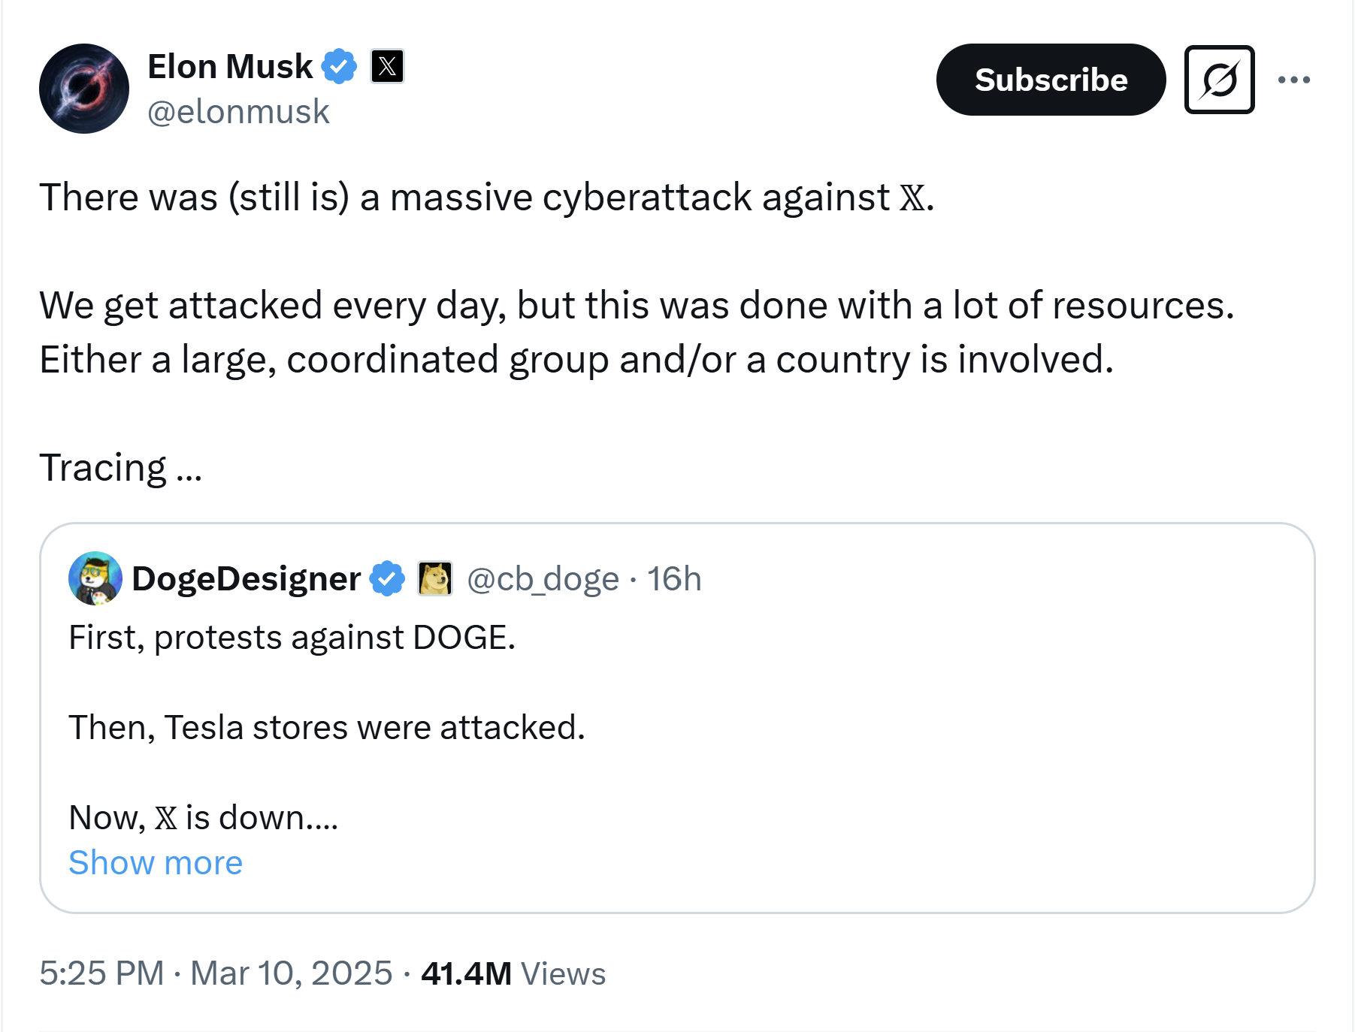Open Elon Musk's profile picture
Viewport: 1355px width, 1032px height.
[x=83, y=88]
